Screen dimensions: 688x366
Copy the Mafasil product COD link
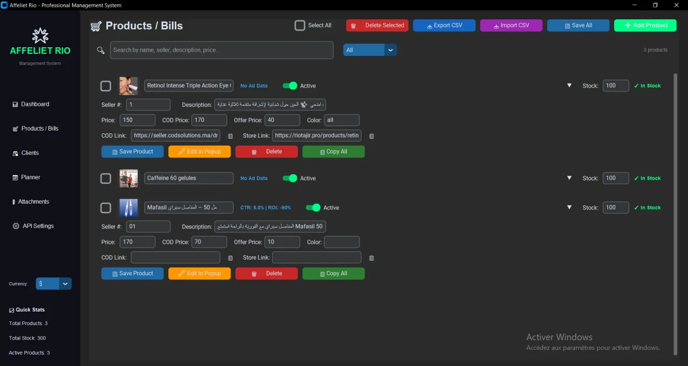(x=231, y=259)
